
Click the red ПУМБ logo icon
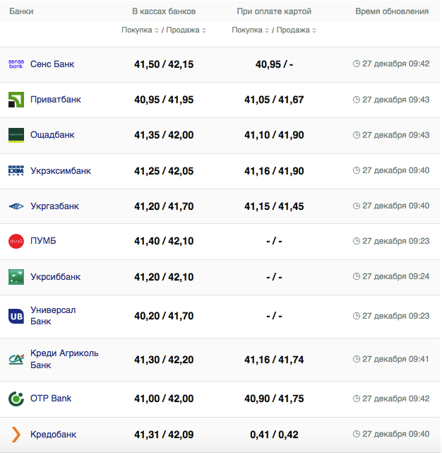[x=16, y=242]
